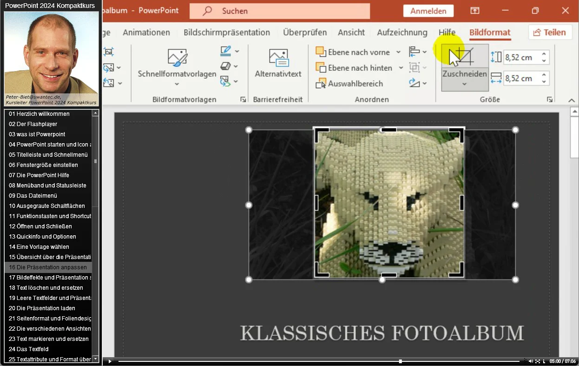This screenshot has height=366, width=579.
Task: Click the change picture icon
Action: (109, 68)
